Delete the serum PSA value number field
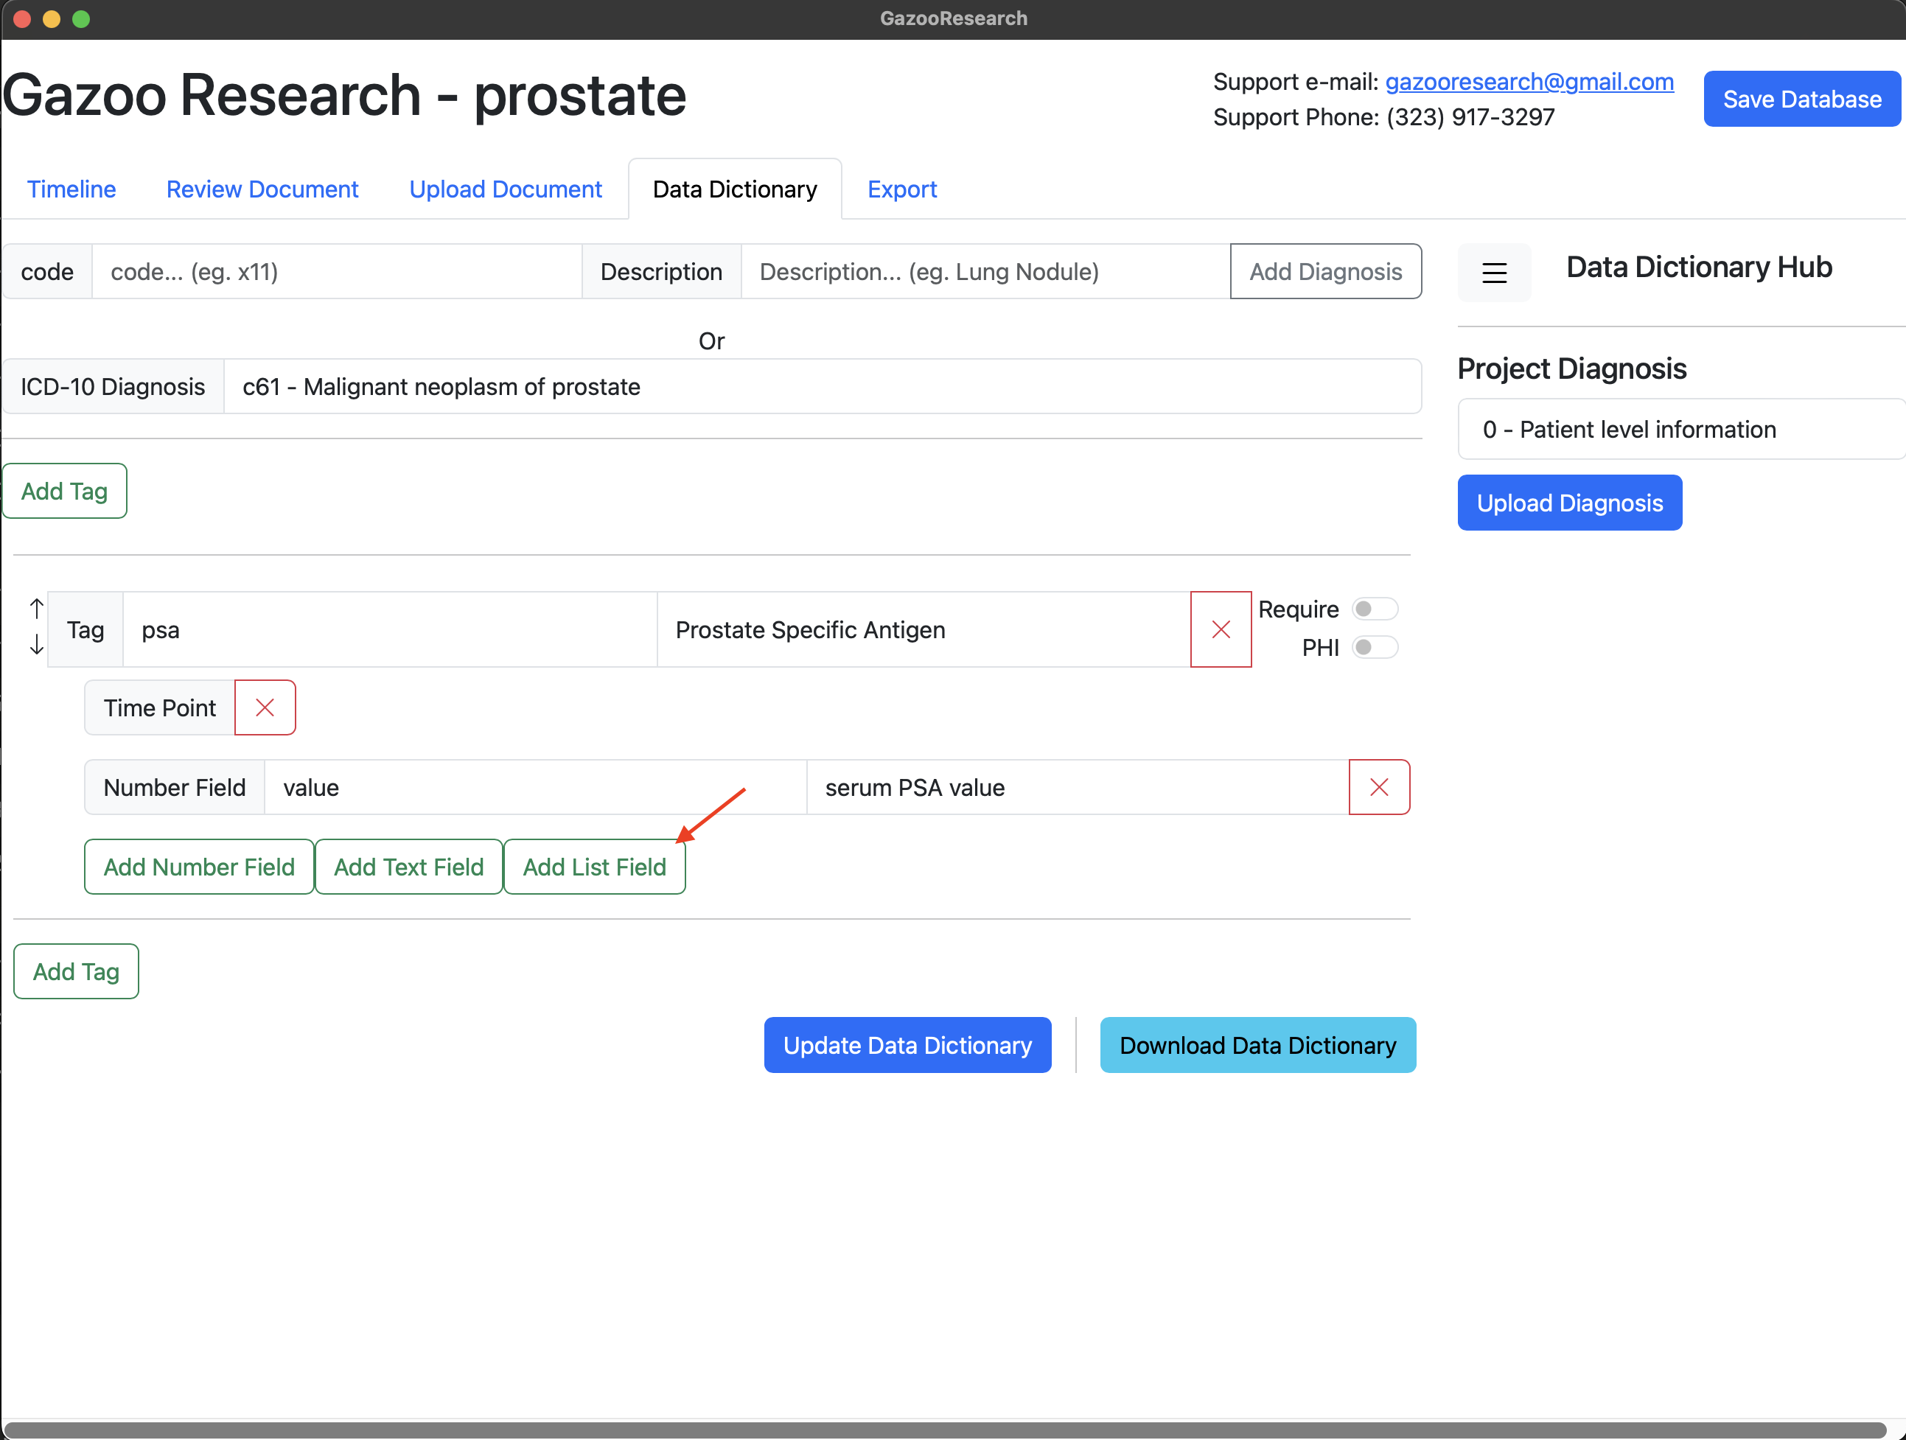Screen dimensions: 1906x1440 pyautogui.click(x=1379, y=787)
